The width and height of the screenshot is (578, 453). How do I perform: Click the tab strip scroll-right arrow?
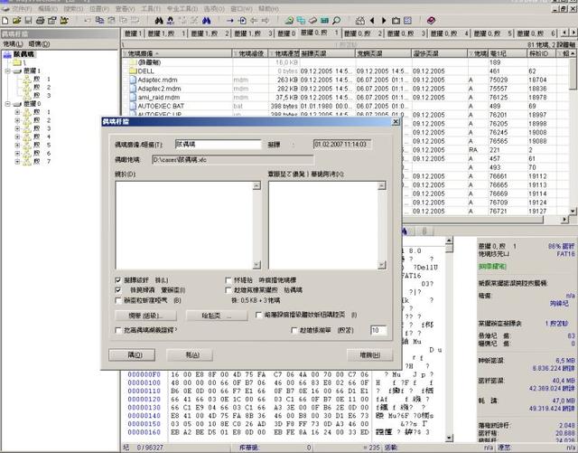tap(573, 33)
